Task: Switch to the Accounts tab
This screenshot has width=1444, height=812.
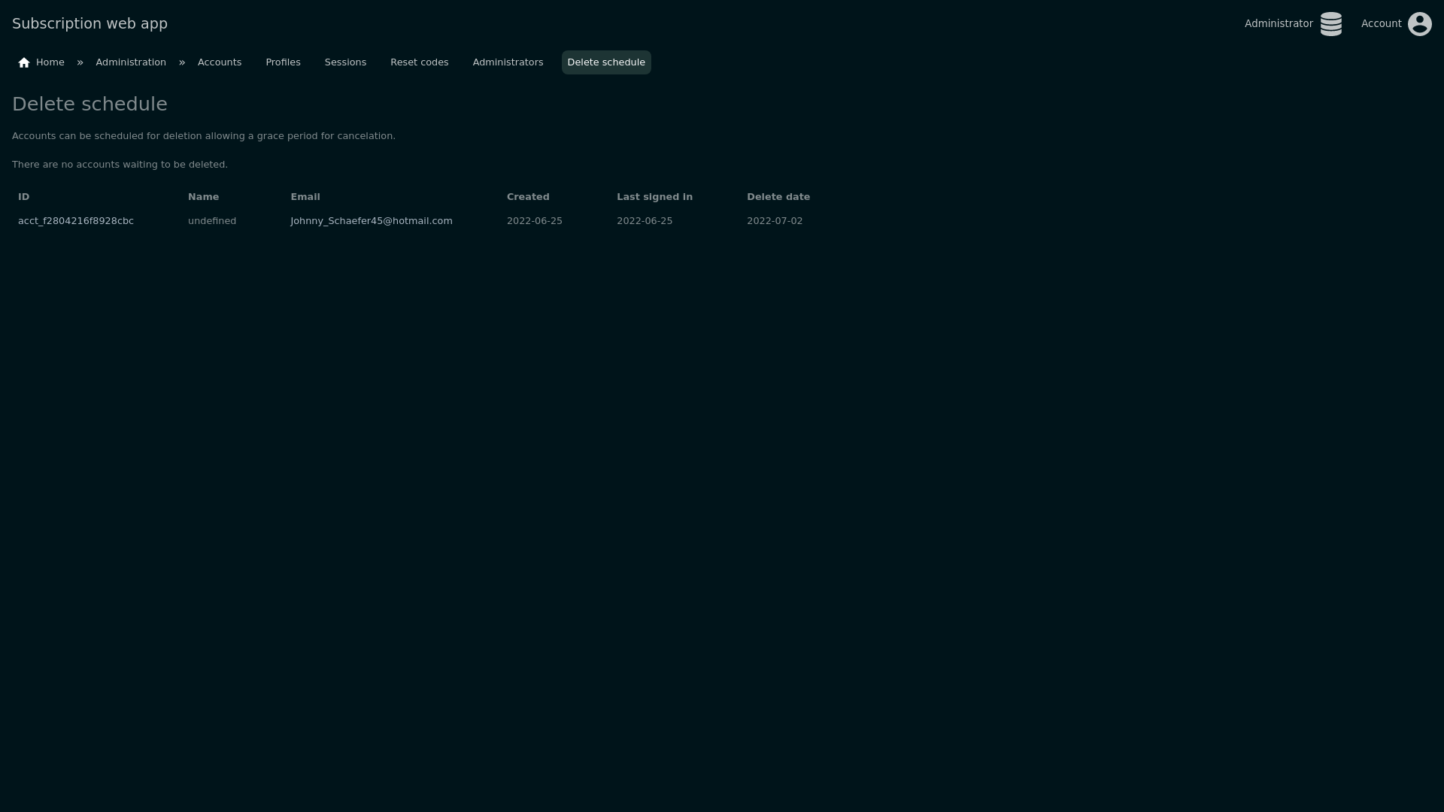Action: tap(220, 62)
